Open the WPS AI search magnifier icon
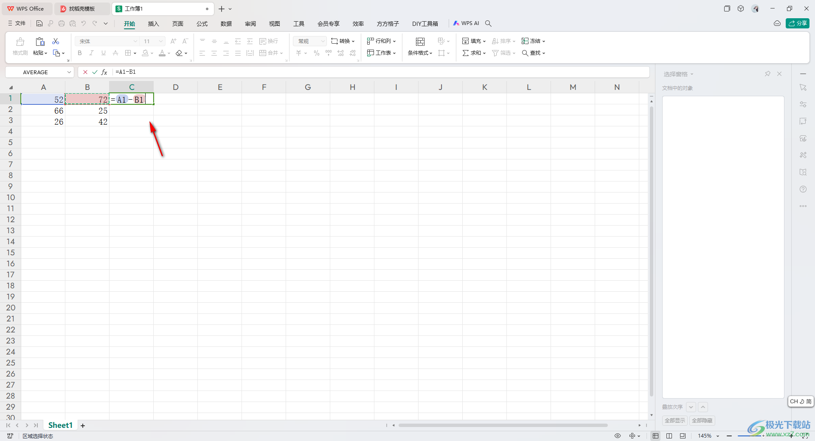 (489, 23)
